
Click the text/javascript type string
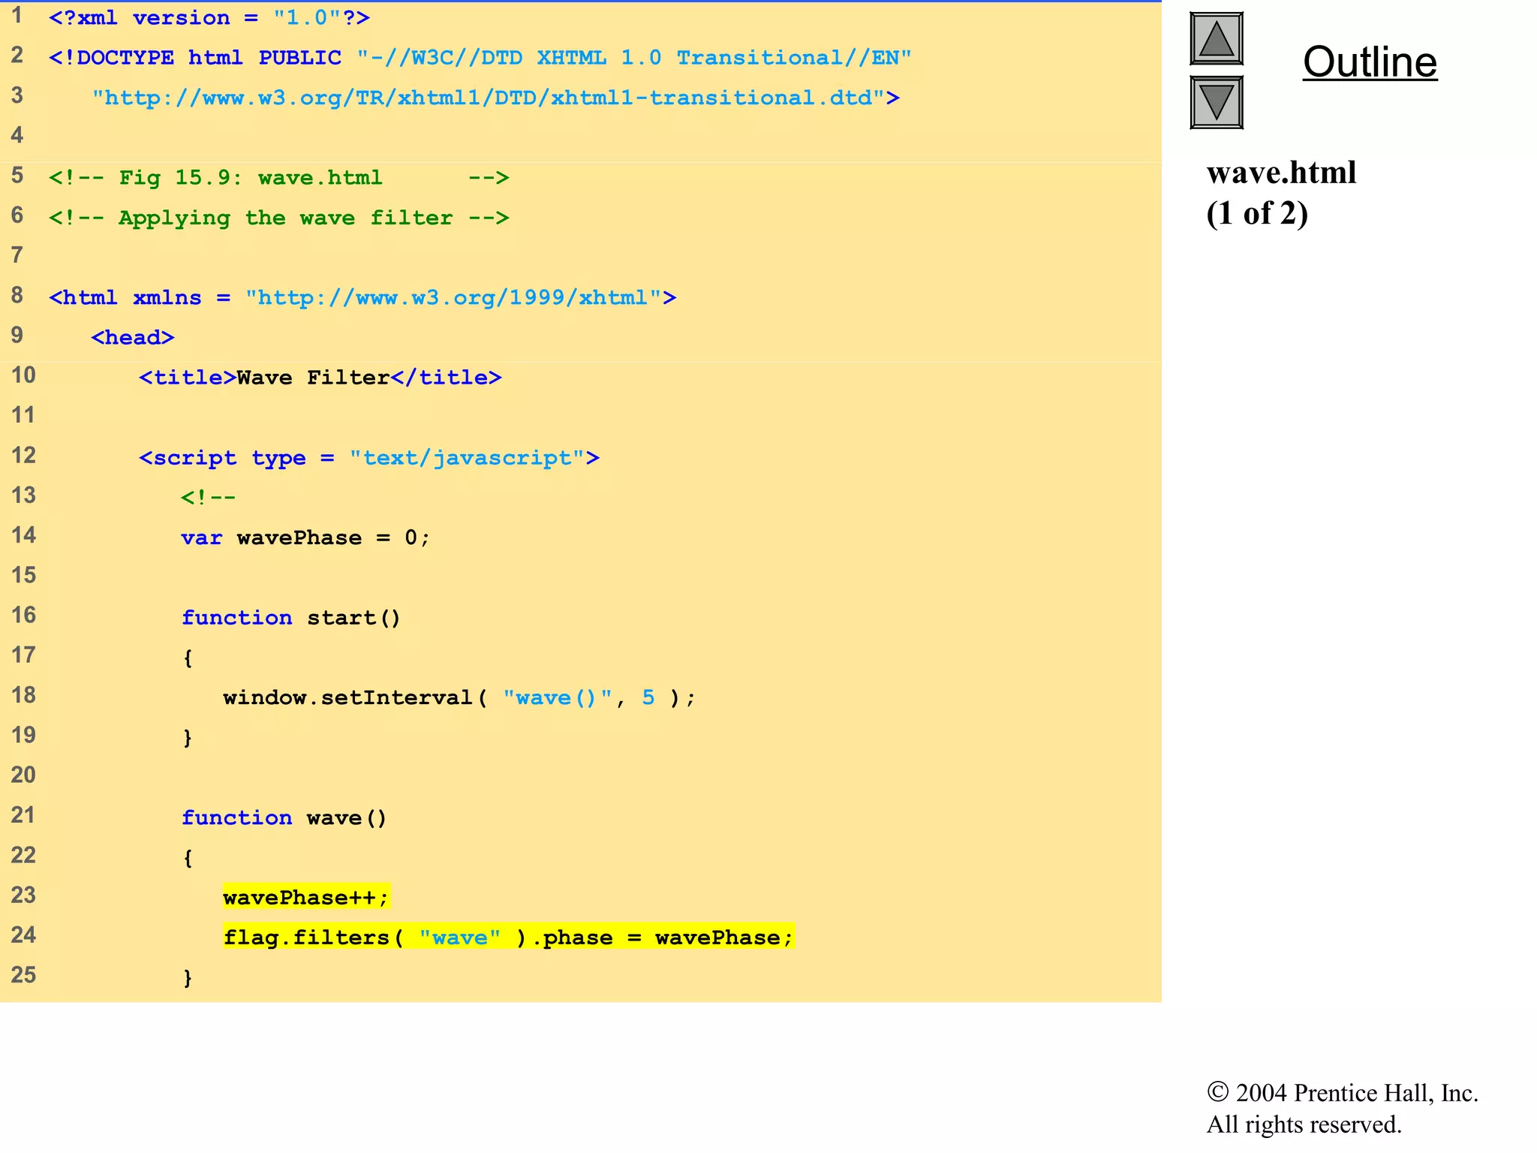click(x=467, y=458)
